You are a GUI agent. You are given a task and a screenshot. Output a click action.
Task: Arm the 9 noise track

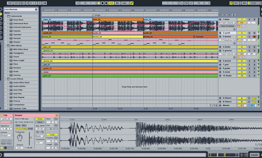tap(254, 72)
